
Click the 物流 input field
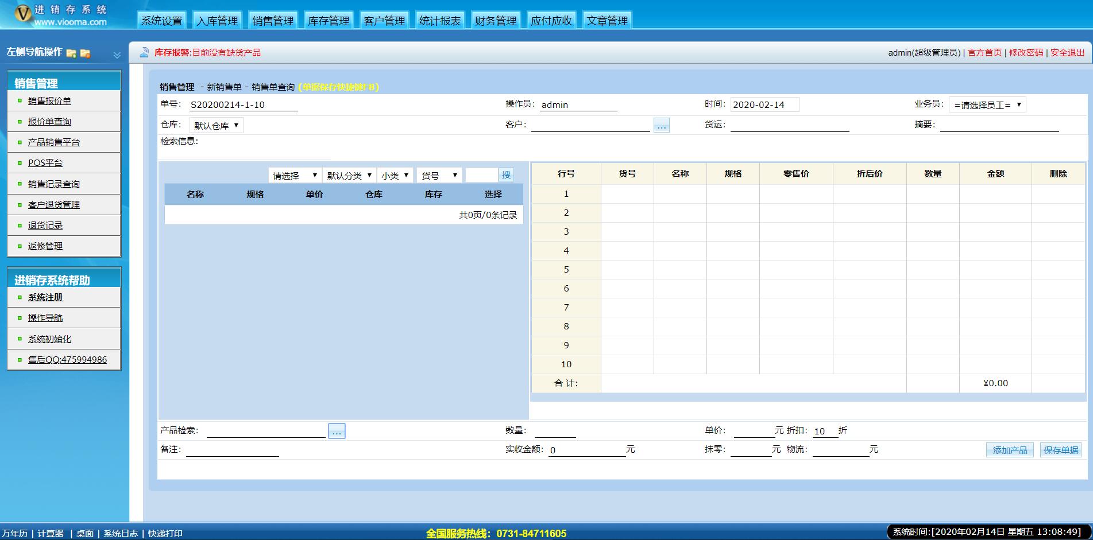coord(841,450)
